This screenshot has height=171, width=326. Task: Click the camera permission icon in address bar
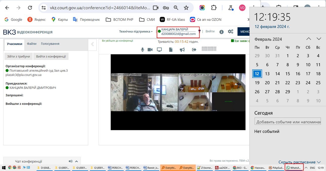(x=156, y=8)
